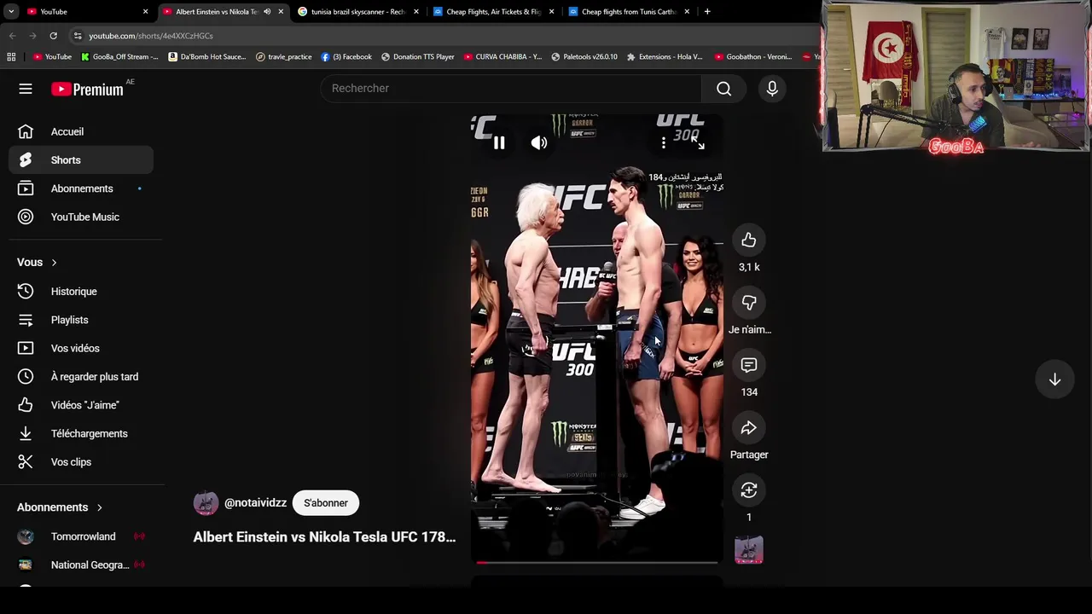The image size is (1092, 614).
Task: Open Extensions - Hola VPN bookmark
Action: point(665,57)
